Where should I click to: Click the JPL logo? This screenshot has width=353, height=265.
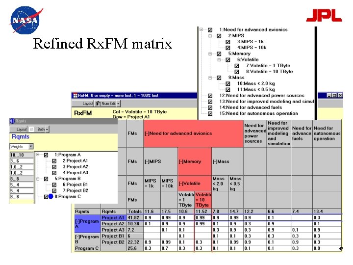(324, 15)
